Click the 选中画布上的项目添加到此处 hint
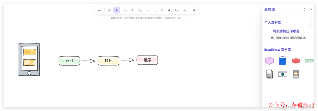Viewport: 318px width, 111px height. (x=289, y=38)
